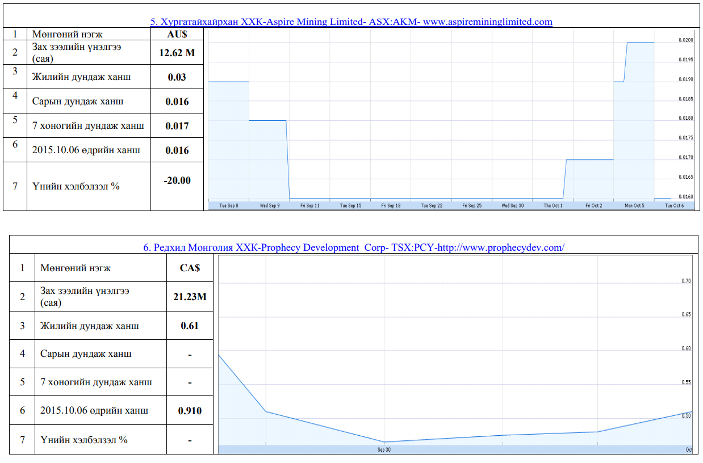Select Fri Sep 11 on the timeline
The image size is (703, 463).
[310, 205]
